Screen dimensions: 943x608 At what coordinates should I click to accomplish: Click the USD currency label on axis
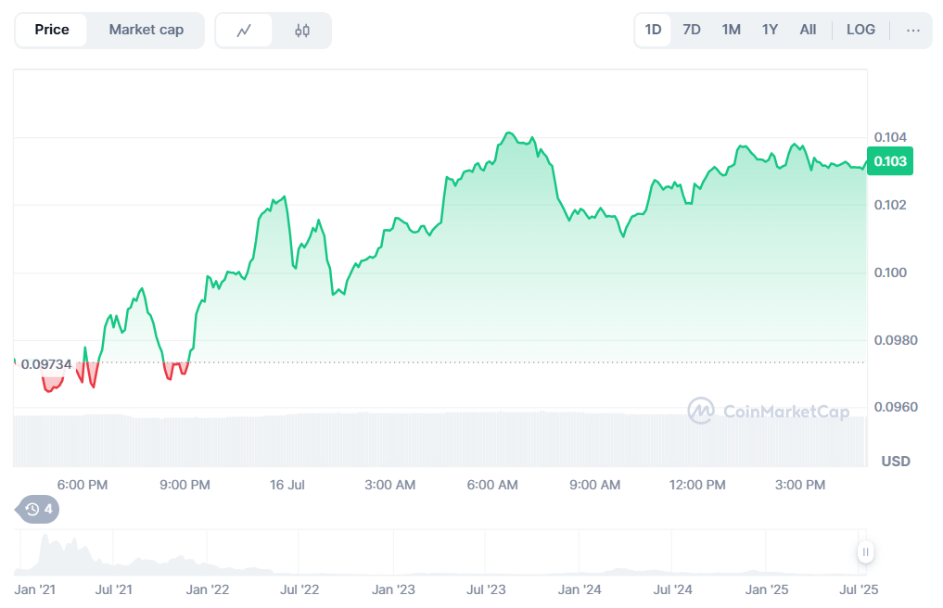pyautogui.click(x=895, y=462)
